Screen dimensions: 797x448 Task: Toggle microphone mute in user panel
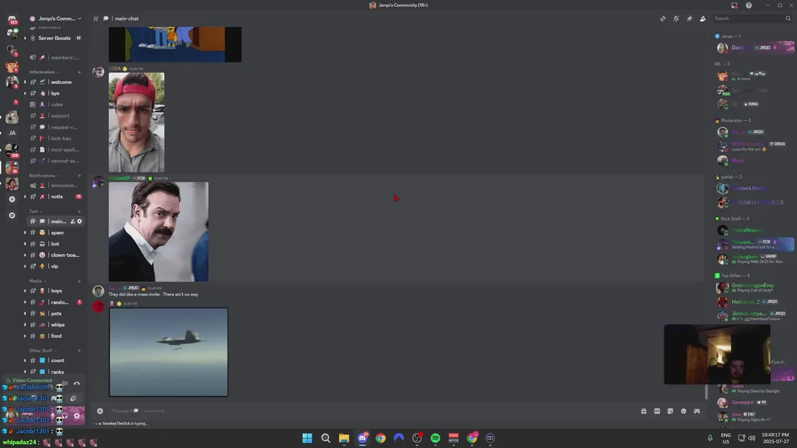[x=52, y=416]
